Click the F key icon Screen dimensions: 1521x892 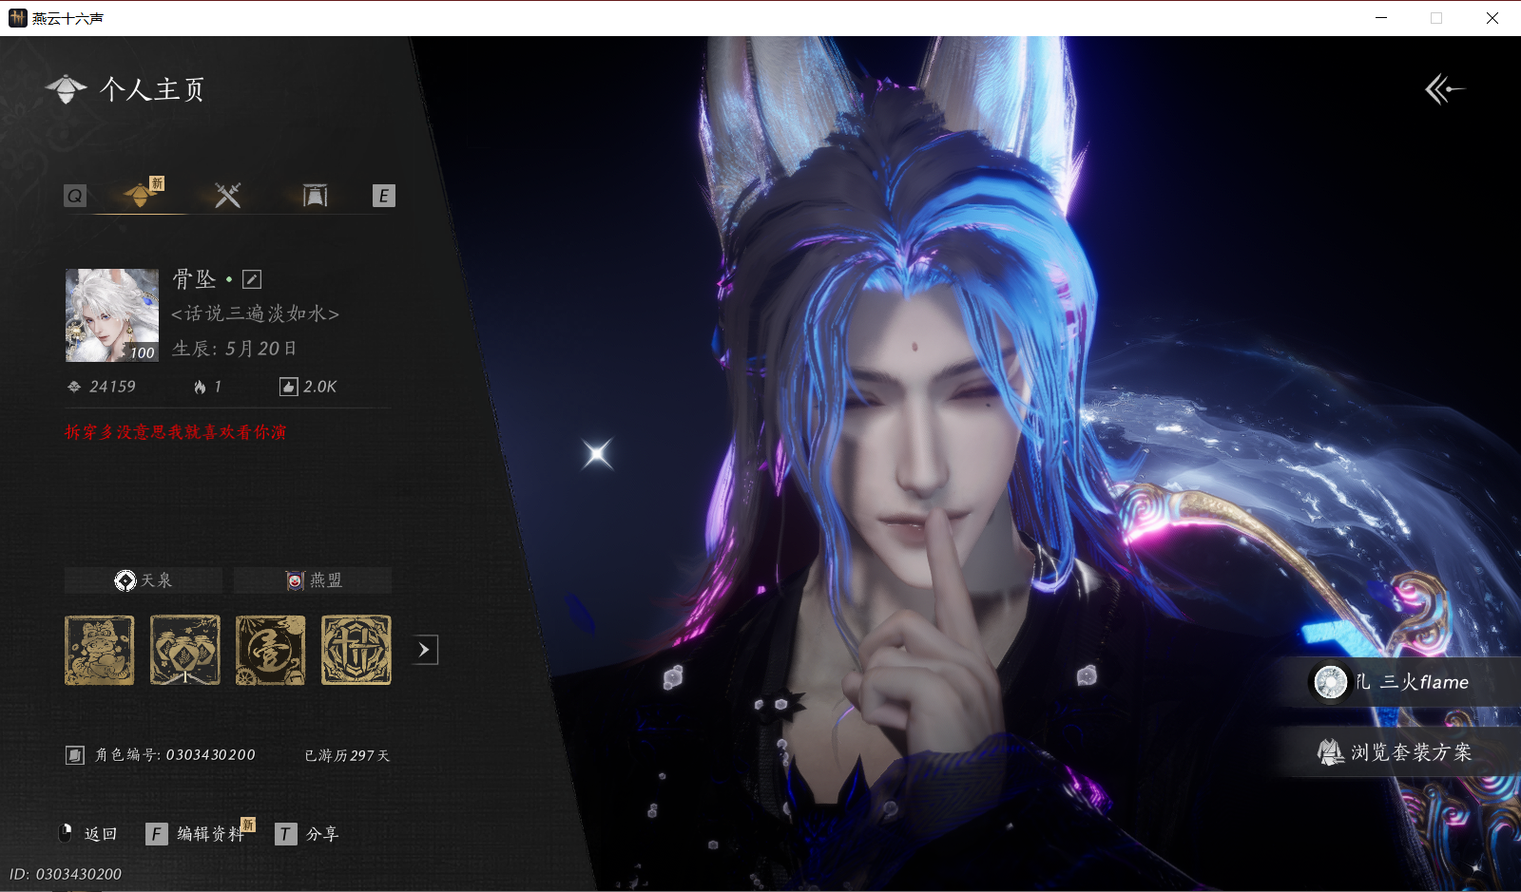(157, 834)
